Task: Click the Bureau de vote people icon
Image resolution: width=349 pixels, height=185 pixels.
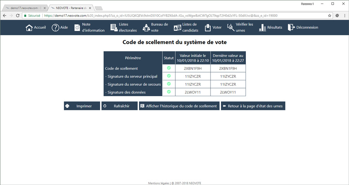Action: click(x=146, y=28)
